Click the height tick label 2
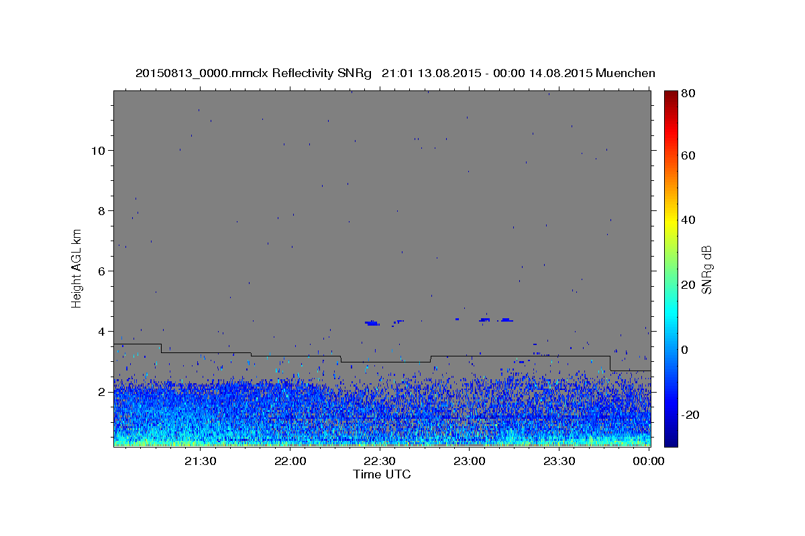The height and width of the screenshot is (536, 805). coord(103,391)
